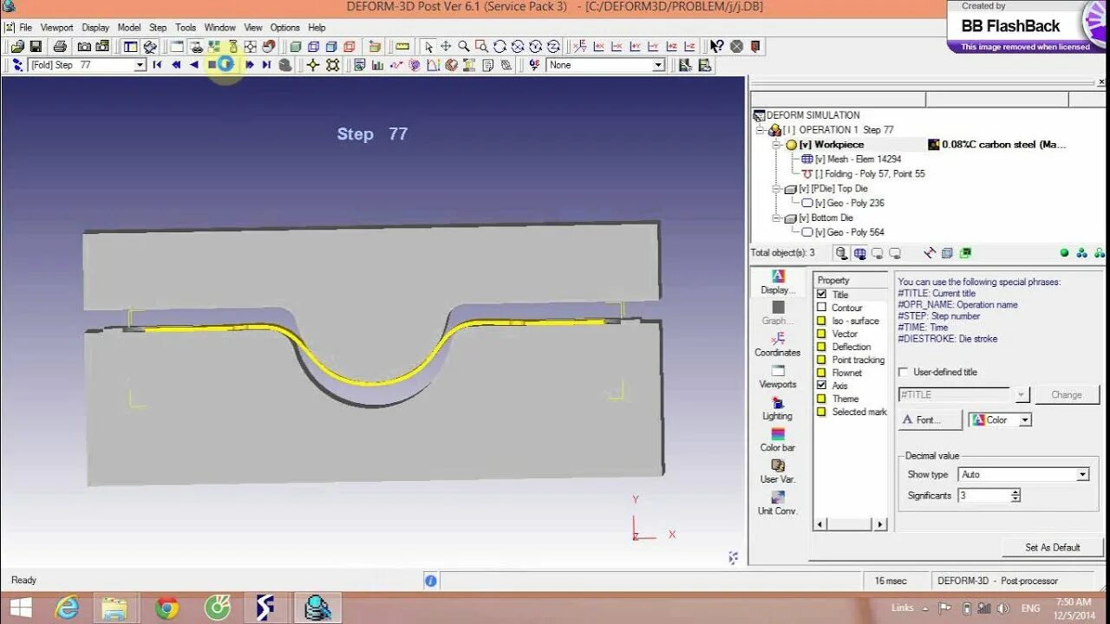Toggle the Flownet property box
Screen dimensions: 1110x624
pos(821,373)
